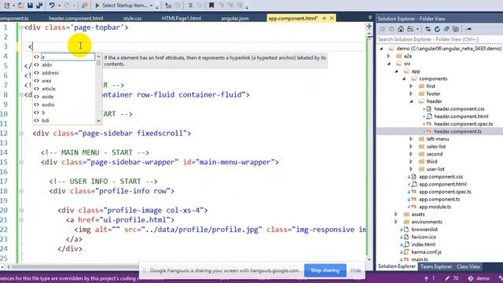Screen dimensions: 503x283
Task: Hide the Google Hangouts sharing bar
Action: point(355,270)
